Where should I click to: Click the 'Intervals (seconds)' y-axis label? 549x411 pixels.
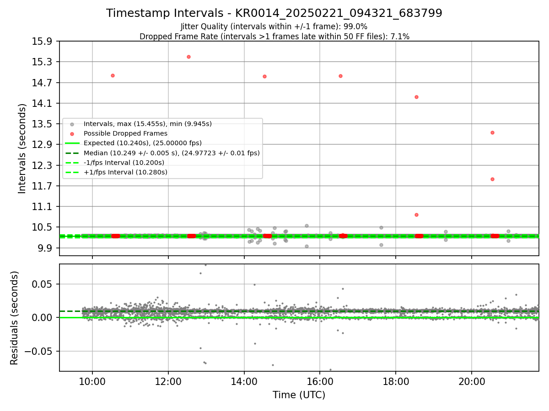pos(22,148)
